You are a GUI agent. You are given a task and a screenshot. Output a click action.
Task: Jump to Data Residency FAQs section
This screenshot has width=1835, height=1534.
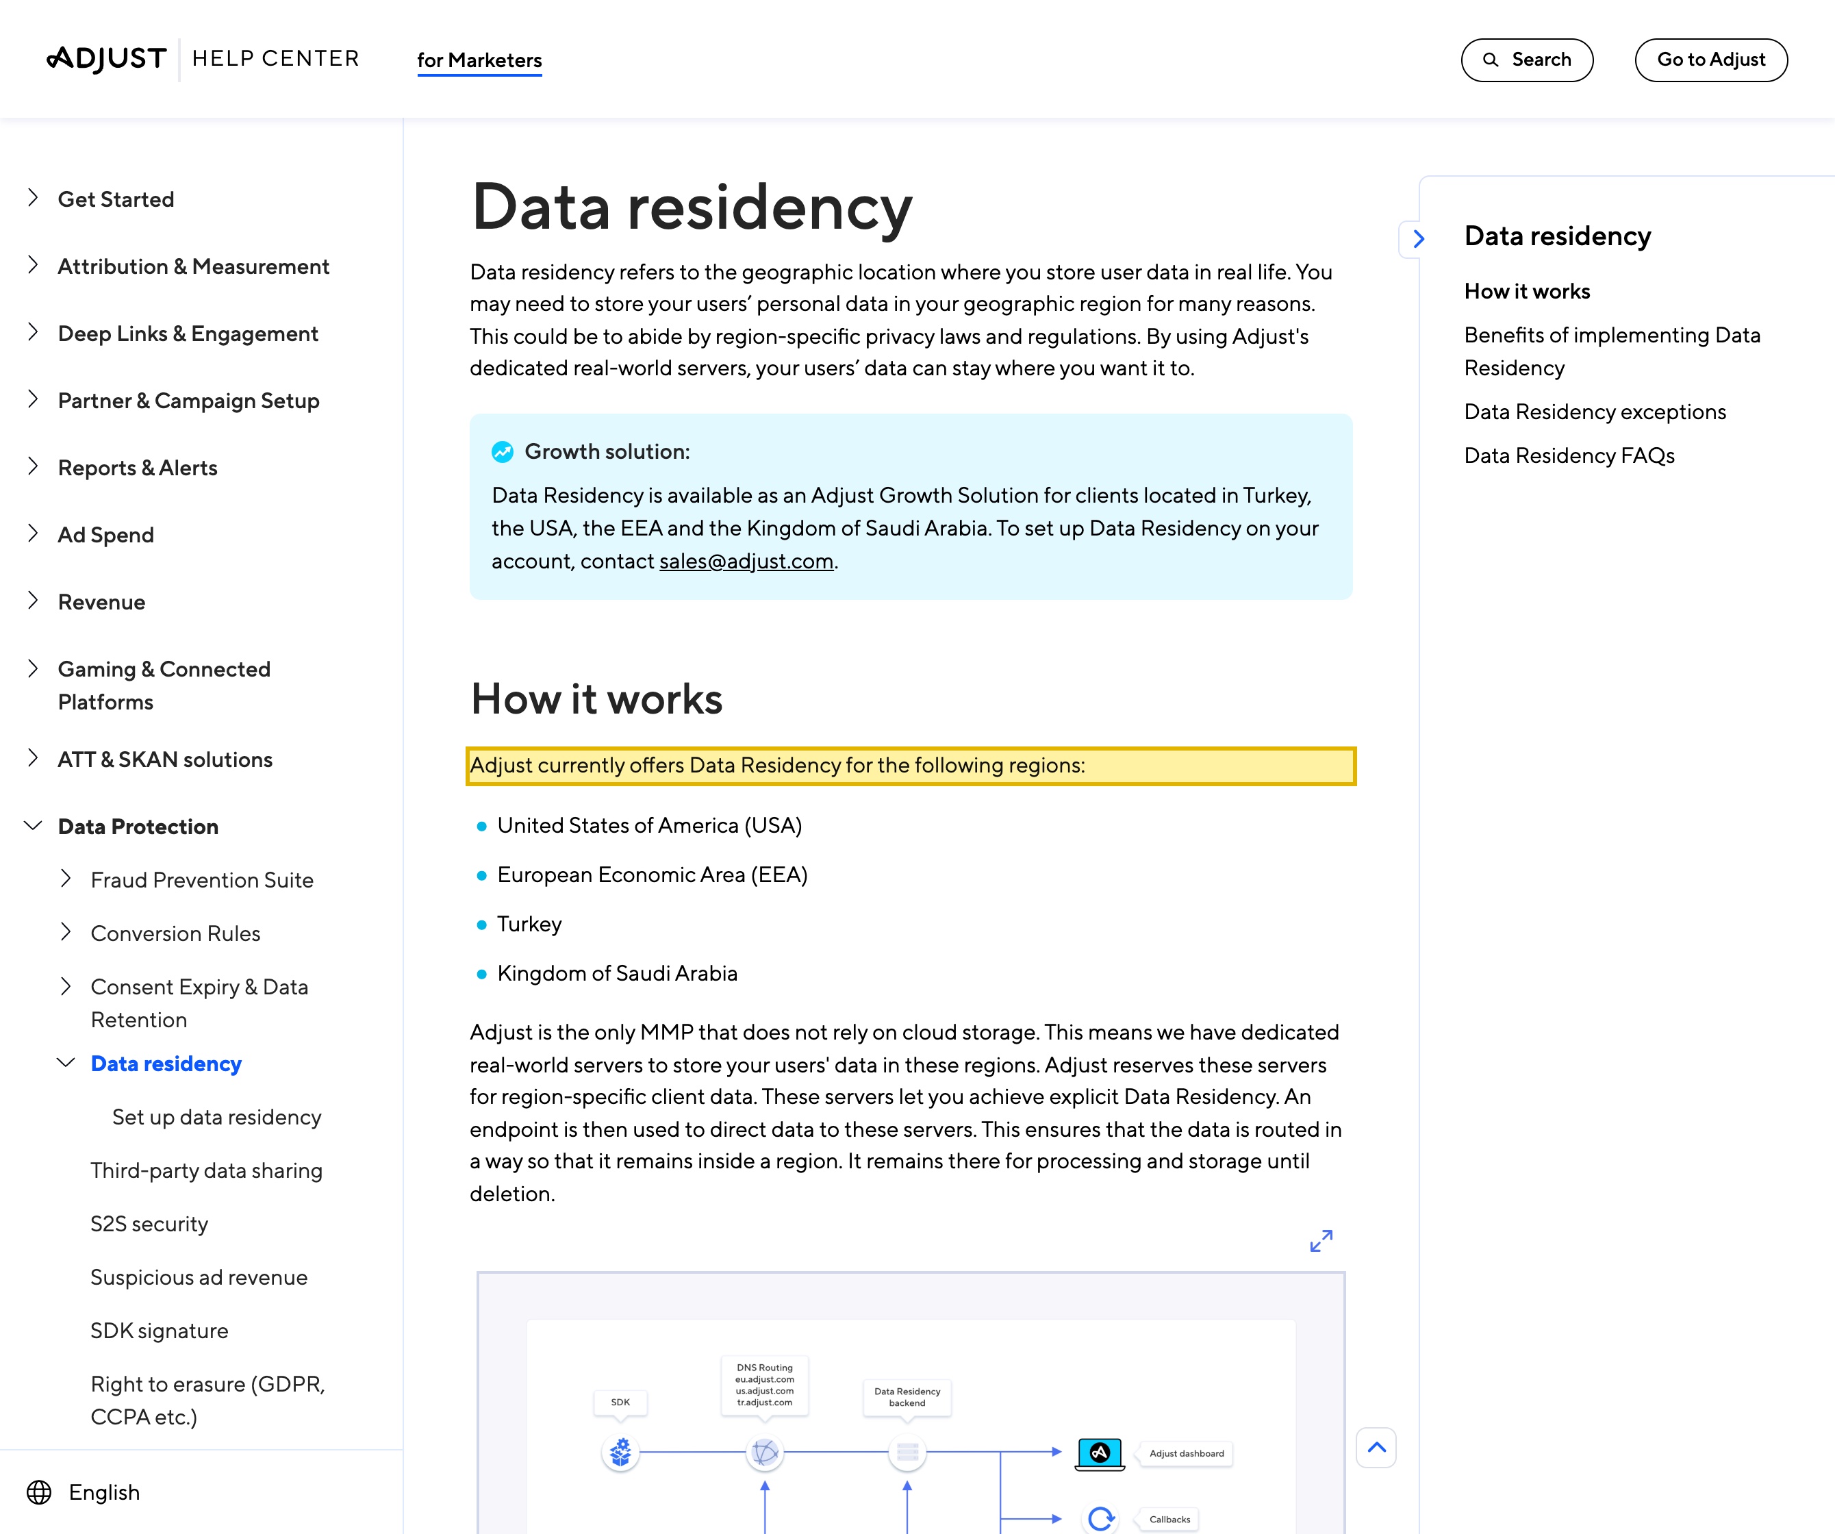point(1569,455)
